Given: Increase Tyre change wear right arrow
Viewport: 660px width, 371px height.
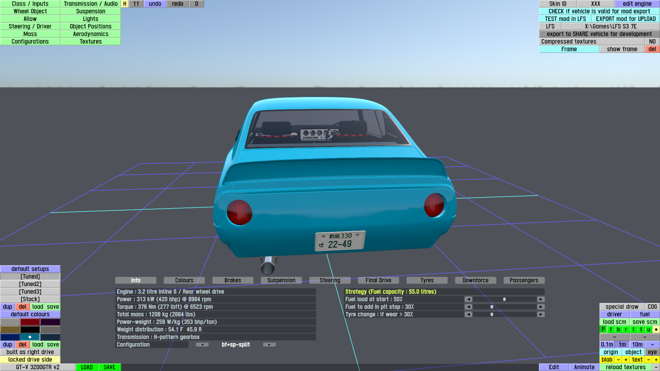Looking at the screenshot, I should (541, 314).
